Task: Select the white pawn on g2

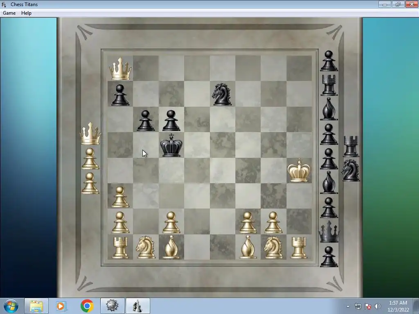Action: click(x=273, y=222)
